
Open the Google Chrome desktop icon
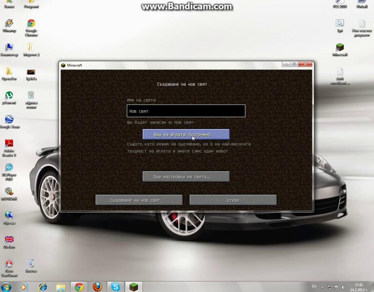click(x=31, y=25)
